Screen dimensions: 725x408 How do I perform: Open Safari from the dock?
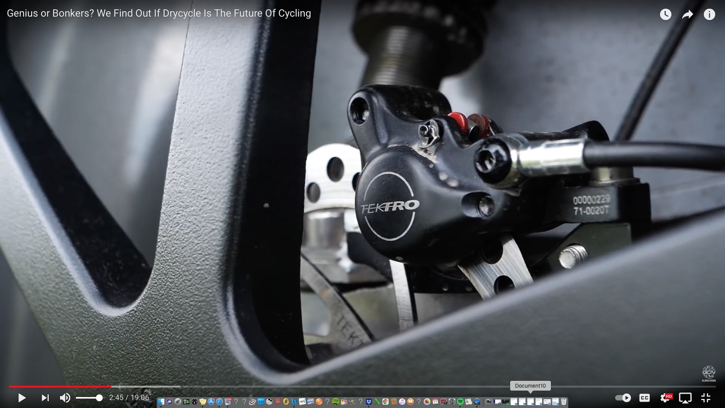pos(219,402)
